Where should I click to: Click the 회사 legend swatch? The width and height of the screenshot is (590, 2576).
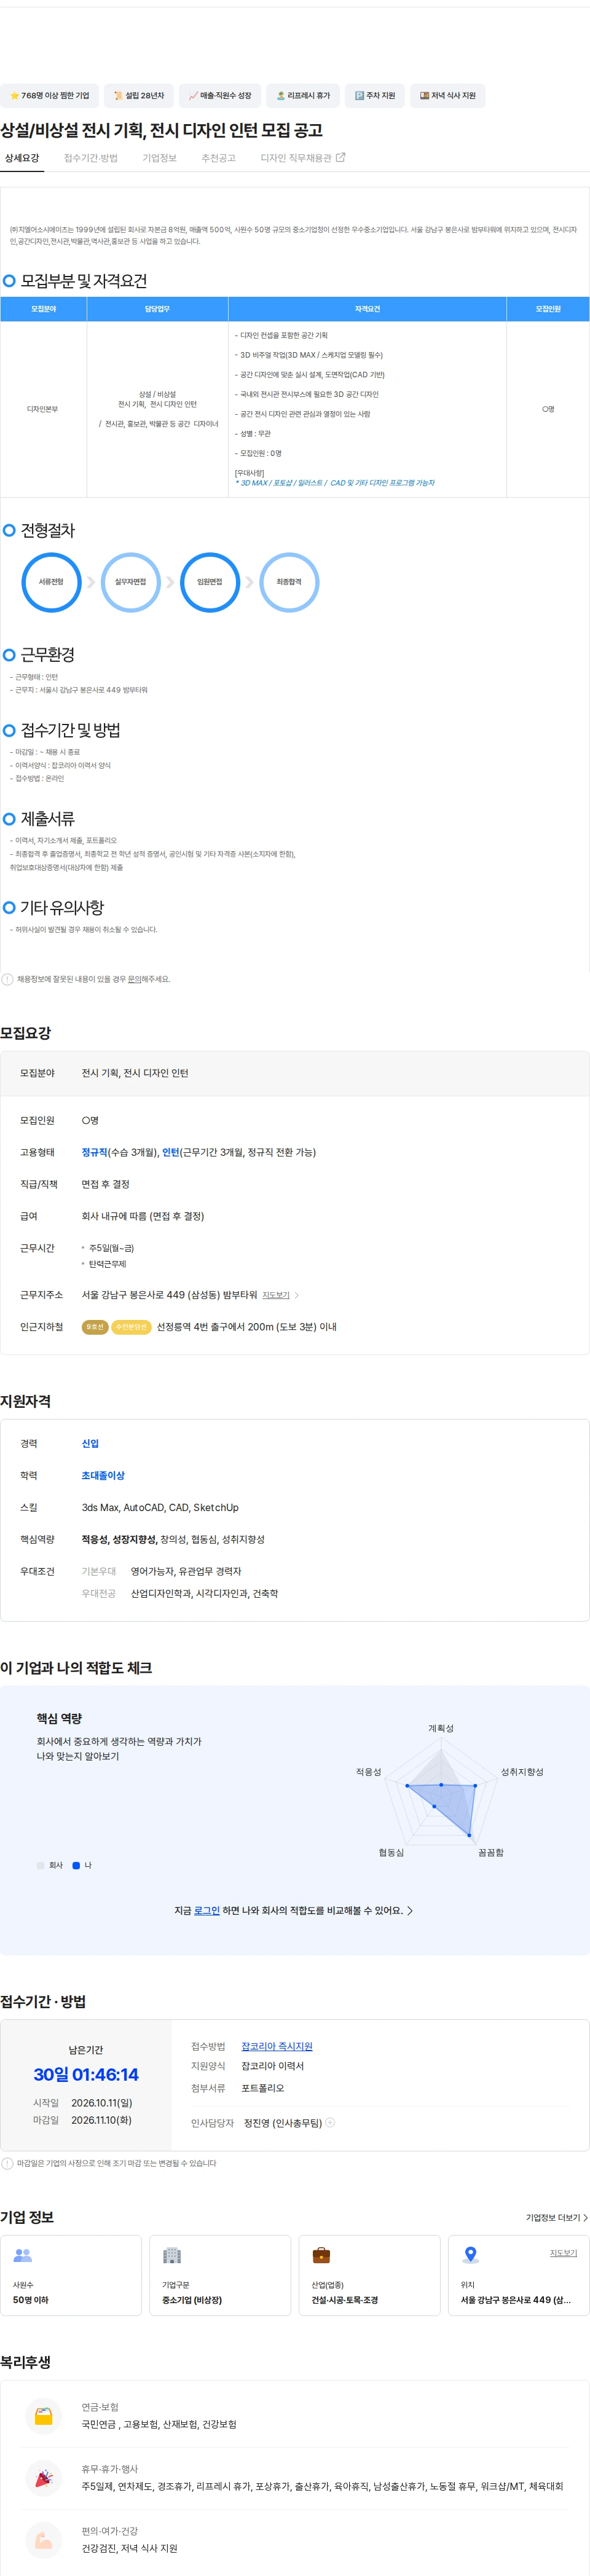point(40,1865)
